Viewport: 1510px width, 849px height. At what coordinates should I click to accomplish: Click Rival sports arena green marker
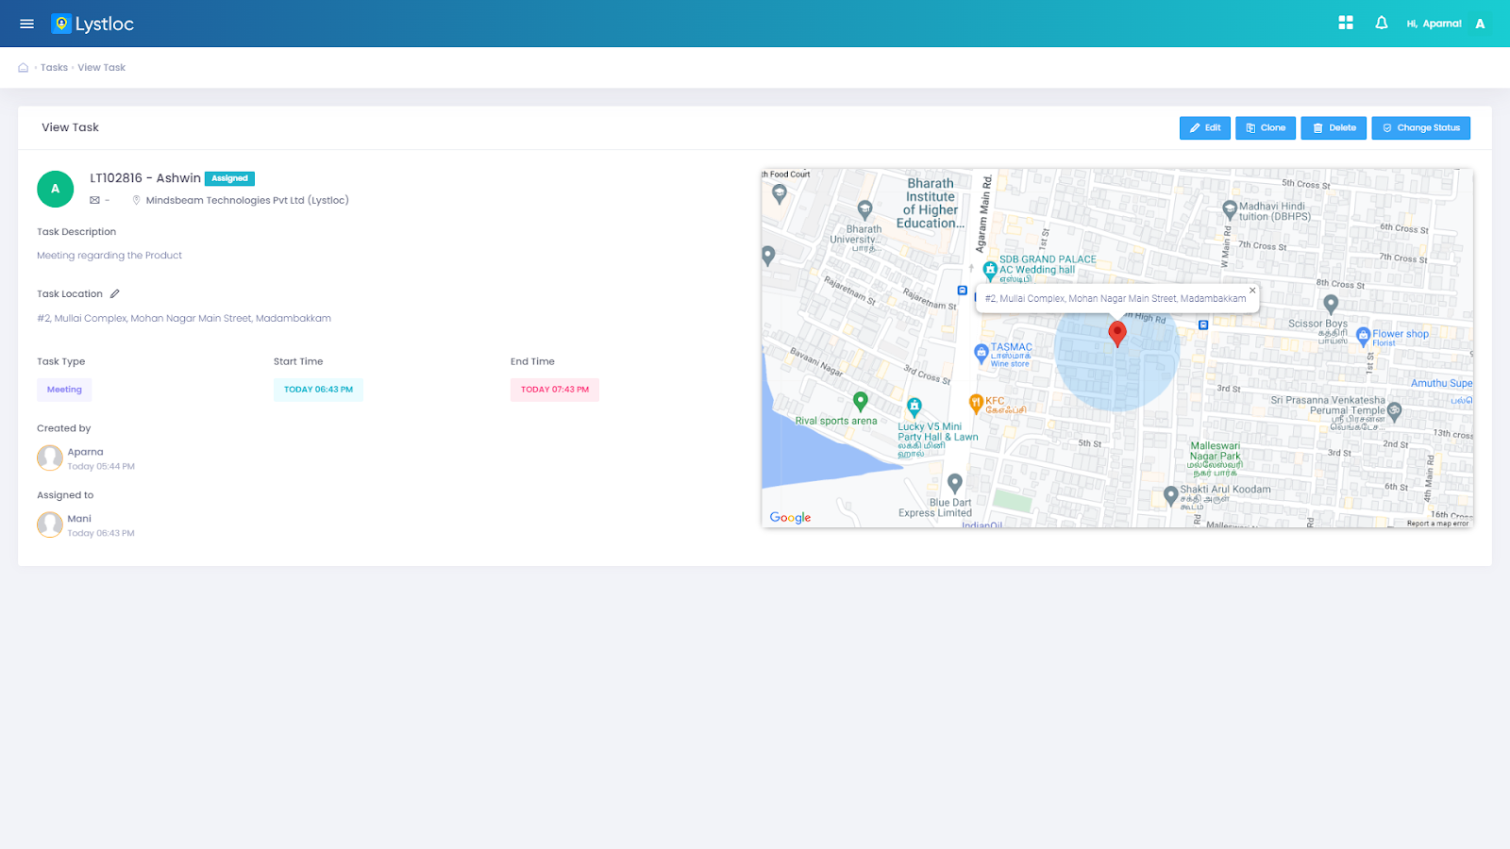coord(860,401)
